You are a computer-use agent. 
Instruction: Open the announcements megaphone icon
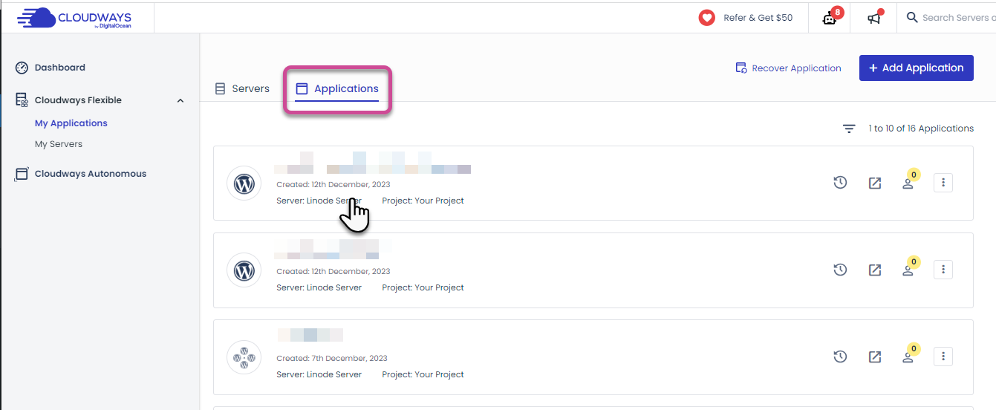pos(874,18)
